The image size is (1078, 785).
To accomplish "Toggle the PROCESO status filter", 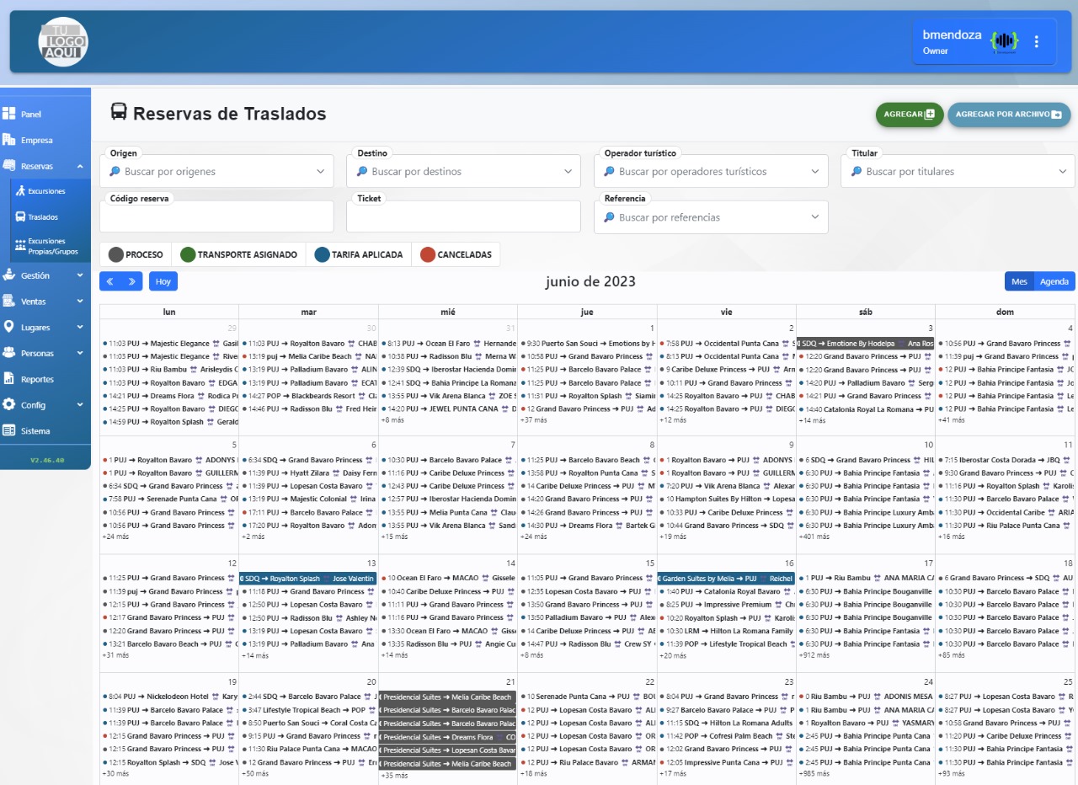I will (136, 254).
